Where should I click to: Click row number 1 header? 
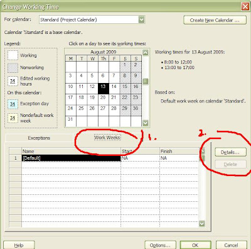[15, 158]
